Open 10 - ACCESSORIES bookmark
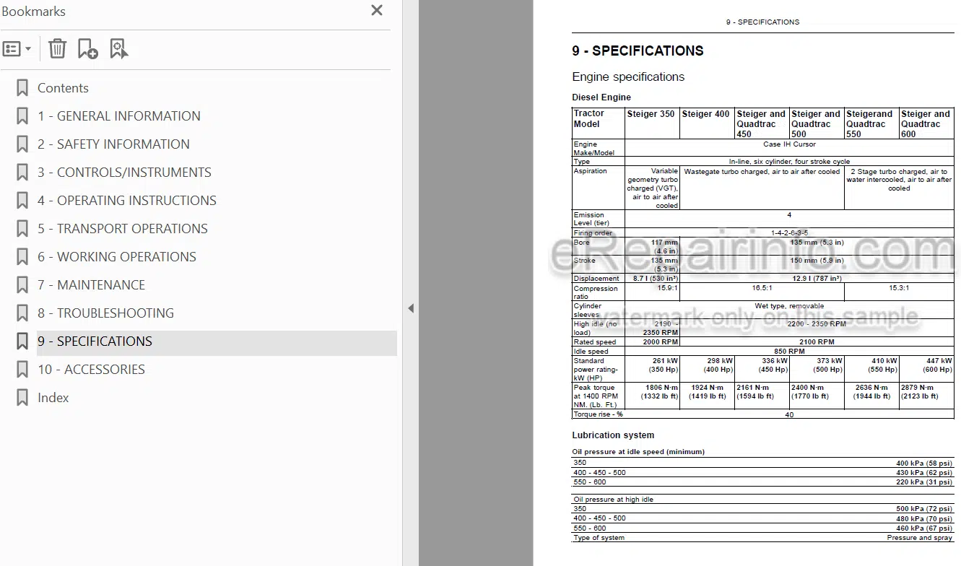961x566 pixels. coord(91,370)
